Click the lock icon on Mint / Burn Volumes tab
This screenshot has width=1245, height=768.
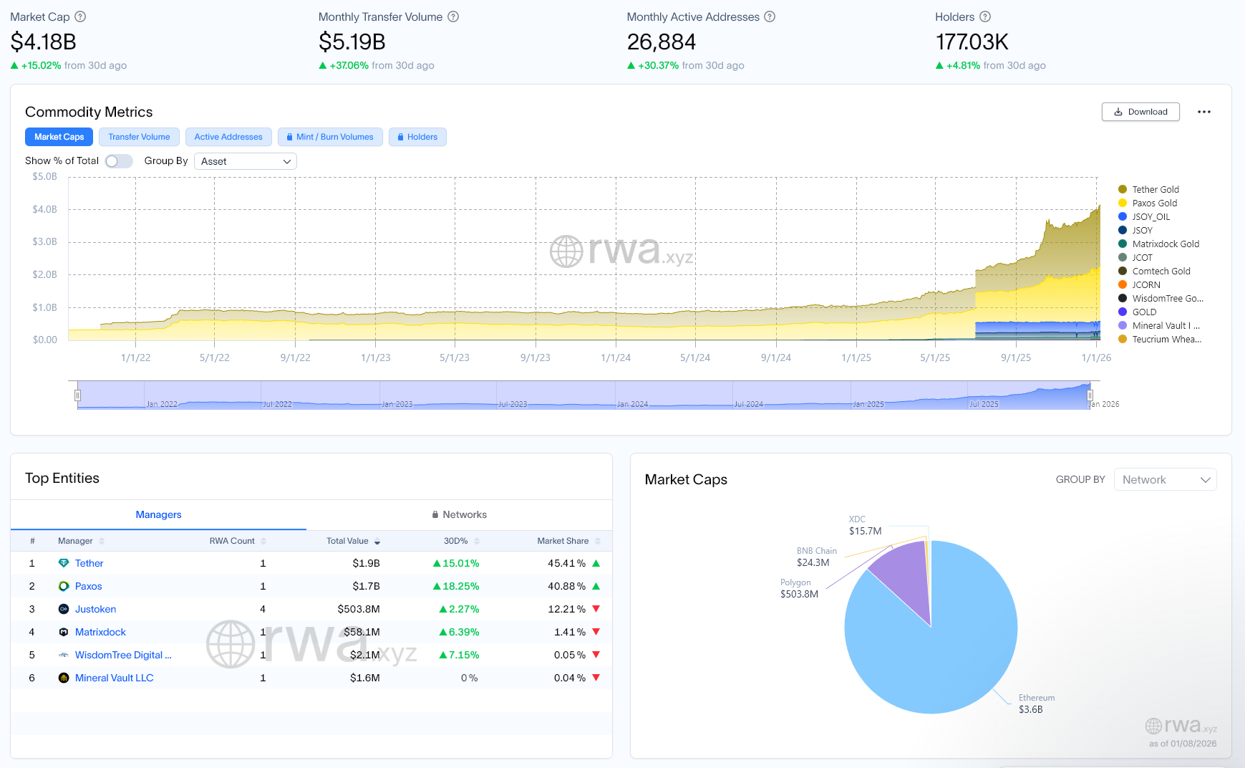(x=289, y=137)
